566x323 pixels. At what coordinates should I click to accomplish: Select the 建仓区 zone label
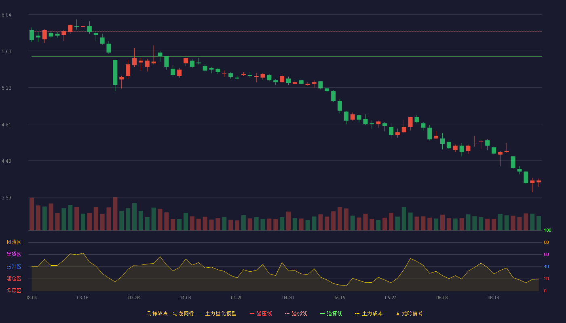14,279
